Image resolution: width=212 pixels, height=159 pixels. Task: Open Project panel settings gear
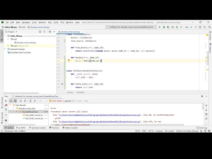tap(50, 32)
